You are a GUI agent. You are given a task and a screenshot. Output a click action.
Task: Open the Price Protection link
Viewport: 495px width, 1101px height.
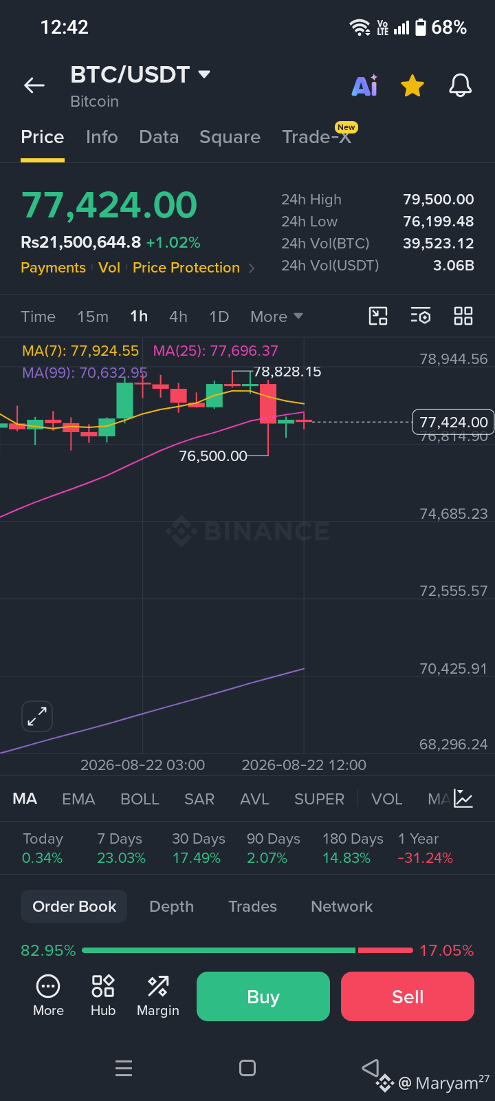[186, 268]
